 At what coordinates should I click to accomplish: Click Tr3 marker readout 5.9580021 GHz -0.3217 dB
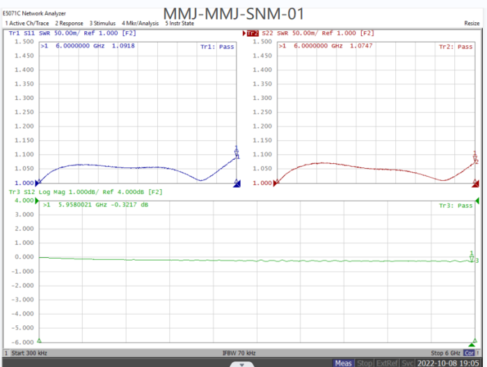96,205
